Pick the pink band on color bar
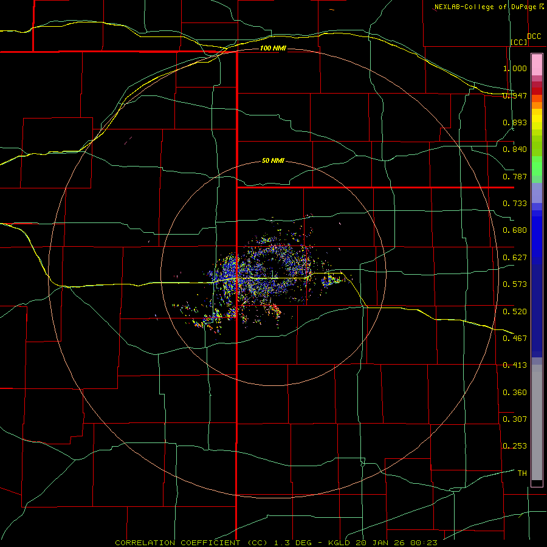Viewport: 547px width, 547px height. [537, 64]
